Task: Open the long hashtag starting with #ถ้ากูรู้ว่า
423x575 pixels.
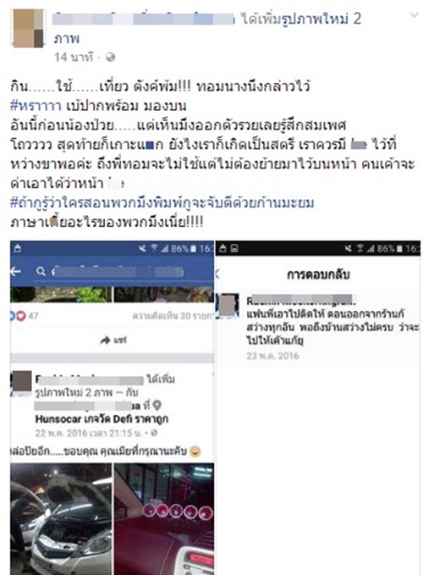Action: click(x=162, y=202)
